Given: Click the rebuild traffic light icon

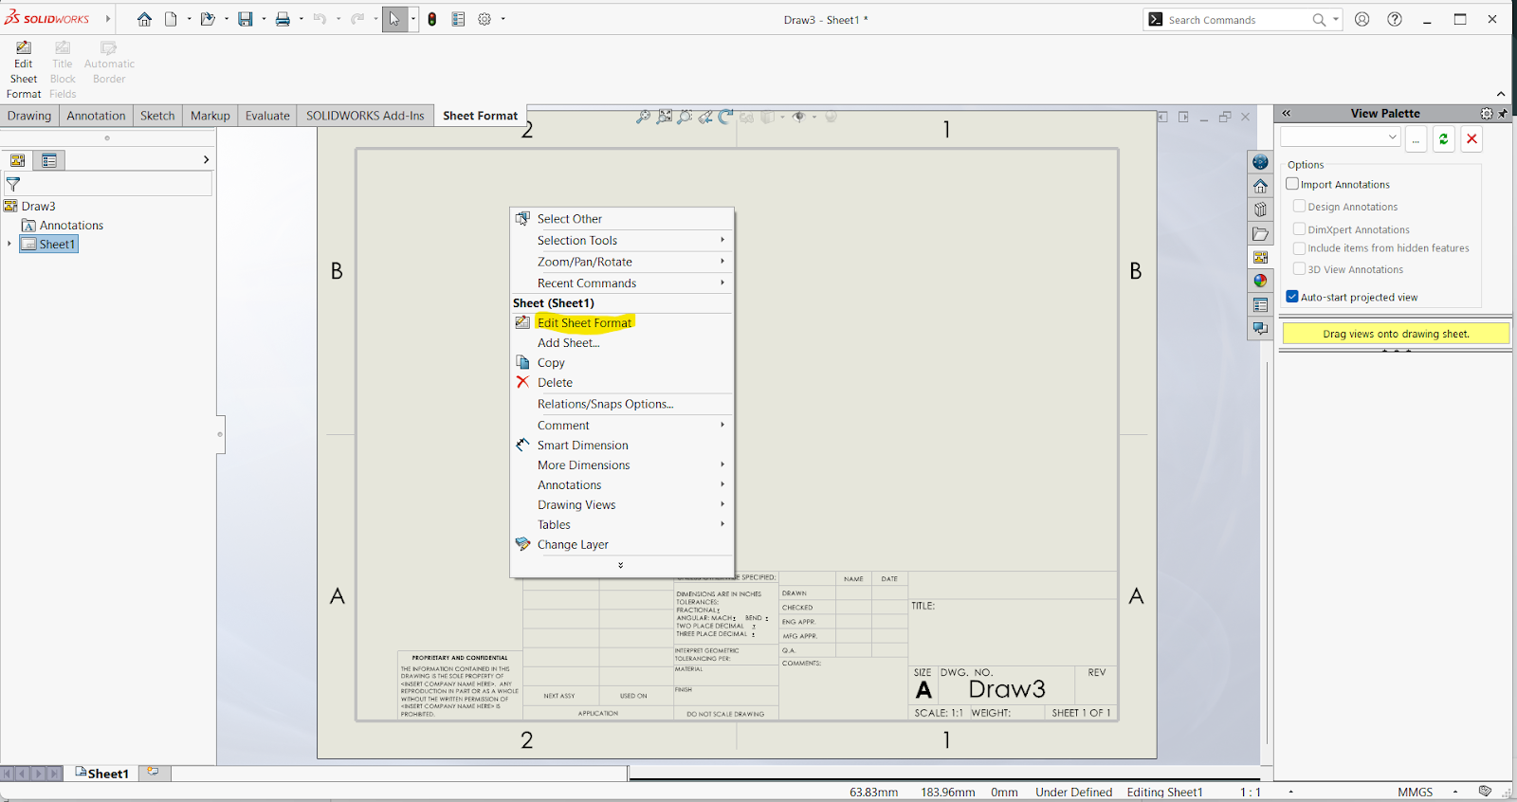Looking at the screenshot, I should pyautogui.click(x=432, y=19).
